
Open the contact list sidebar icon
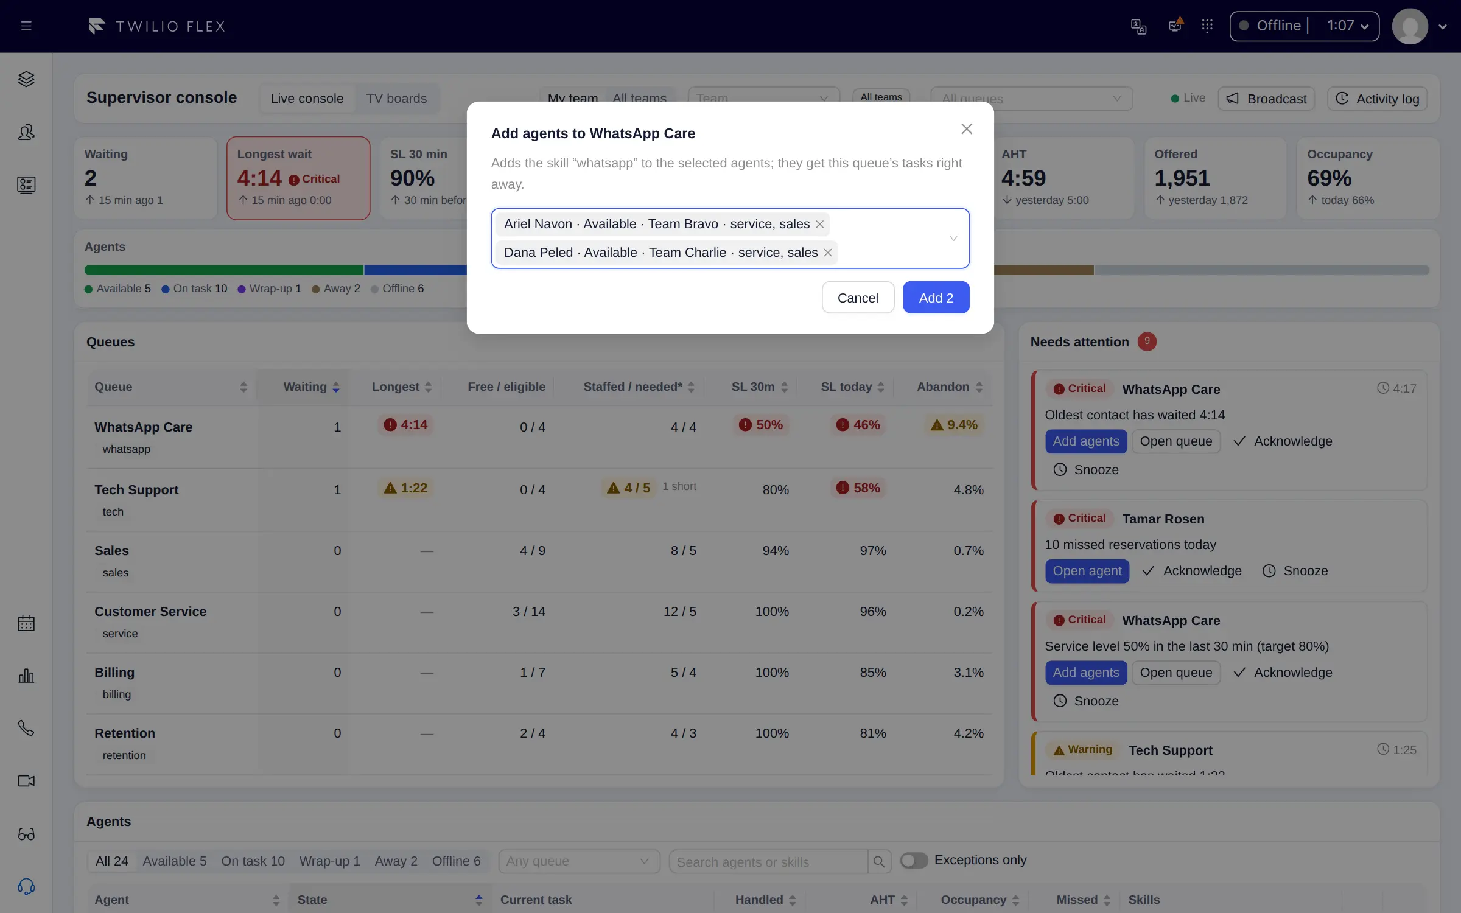click(26, 185)
